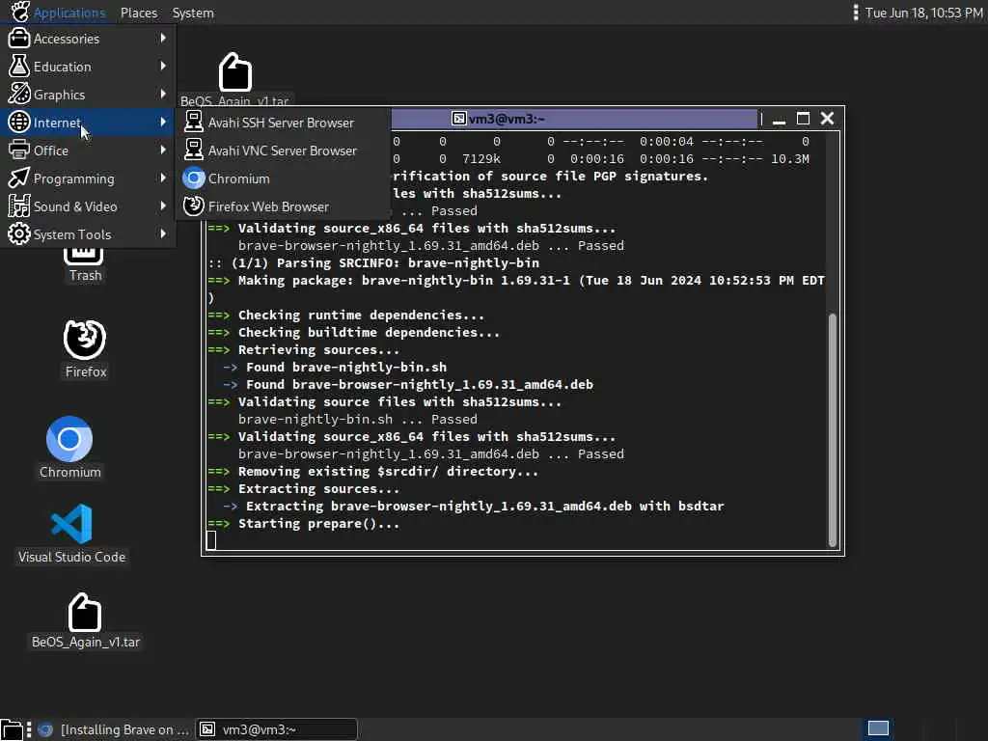988x741 pixels.
Task: Expand the Graphics submenu arrow
Action: 163,94
